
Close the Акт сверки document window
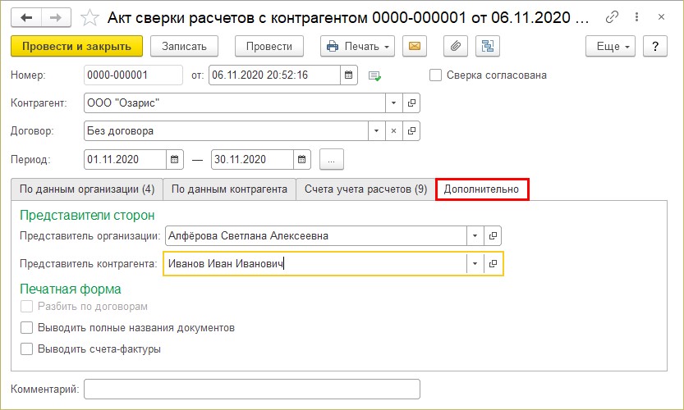click(661, 17)
